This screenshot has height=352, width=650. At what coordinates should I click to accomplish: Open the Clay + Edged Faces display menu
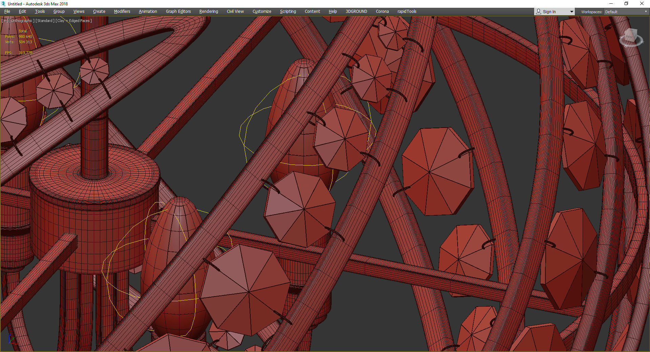(74, 21)
